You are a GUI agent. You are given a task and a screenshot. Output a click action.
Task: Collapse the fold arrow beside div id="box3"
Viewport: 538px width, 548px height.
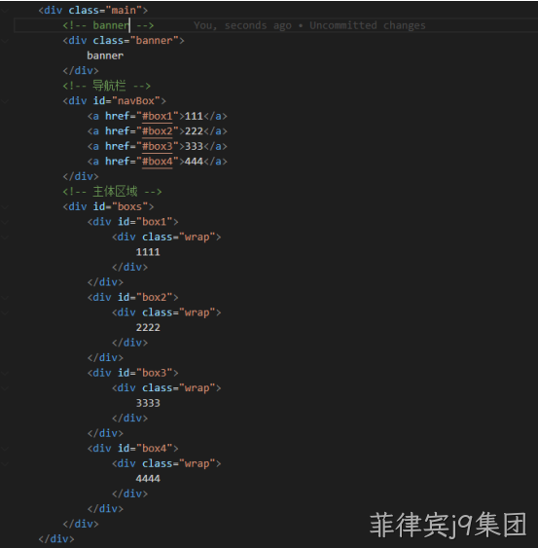(5, 373)
